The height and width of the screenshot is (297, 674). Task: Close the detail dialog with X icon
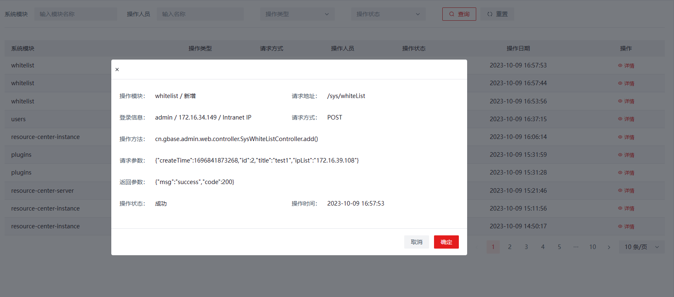(117, 69)
